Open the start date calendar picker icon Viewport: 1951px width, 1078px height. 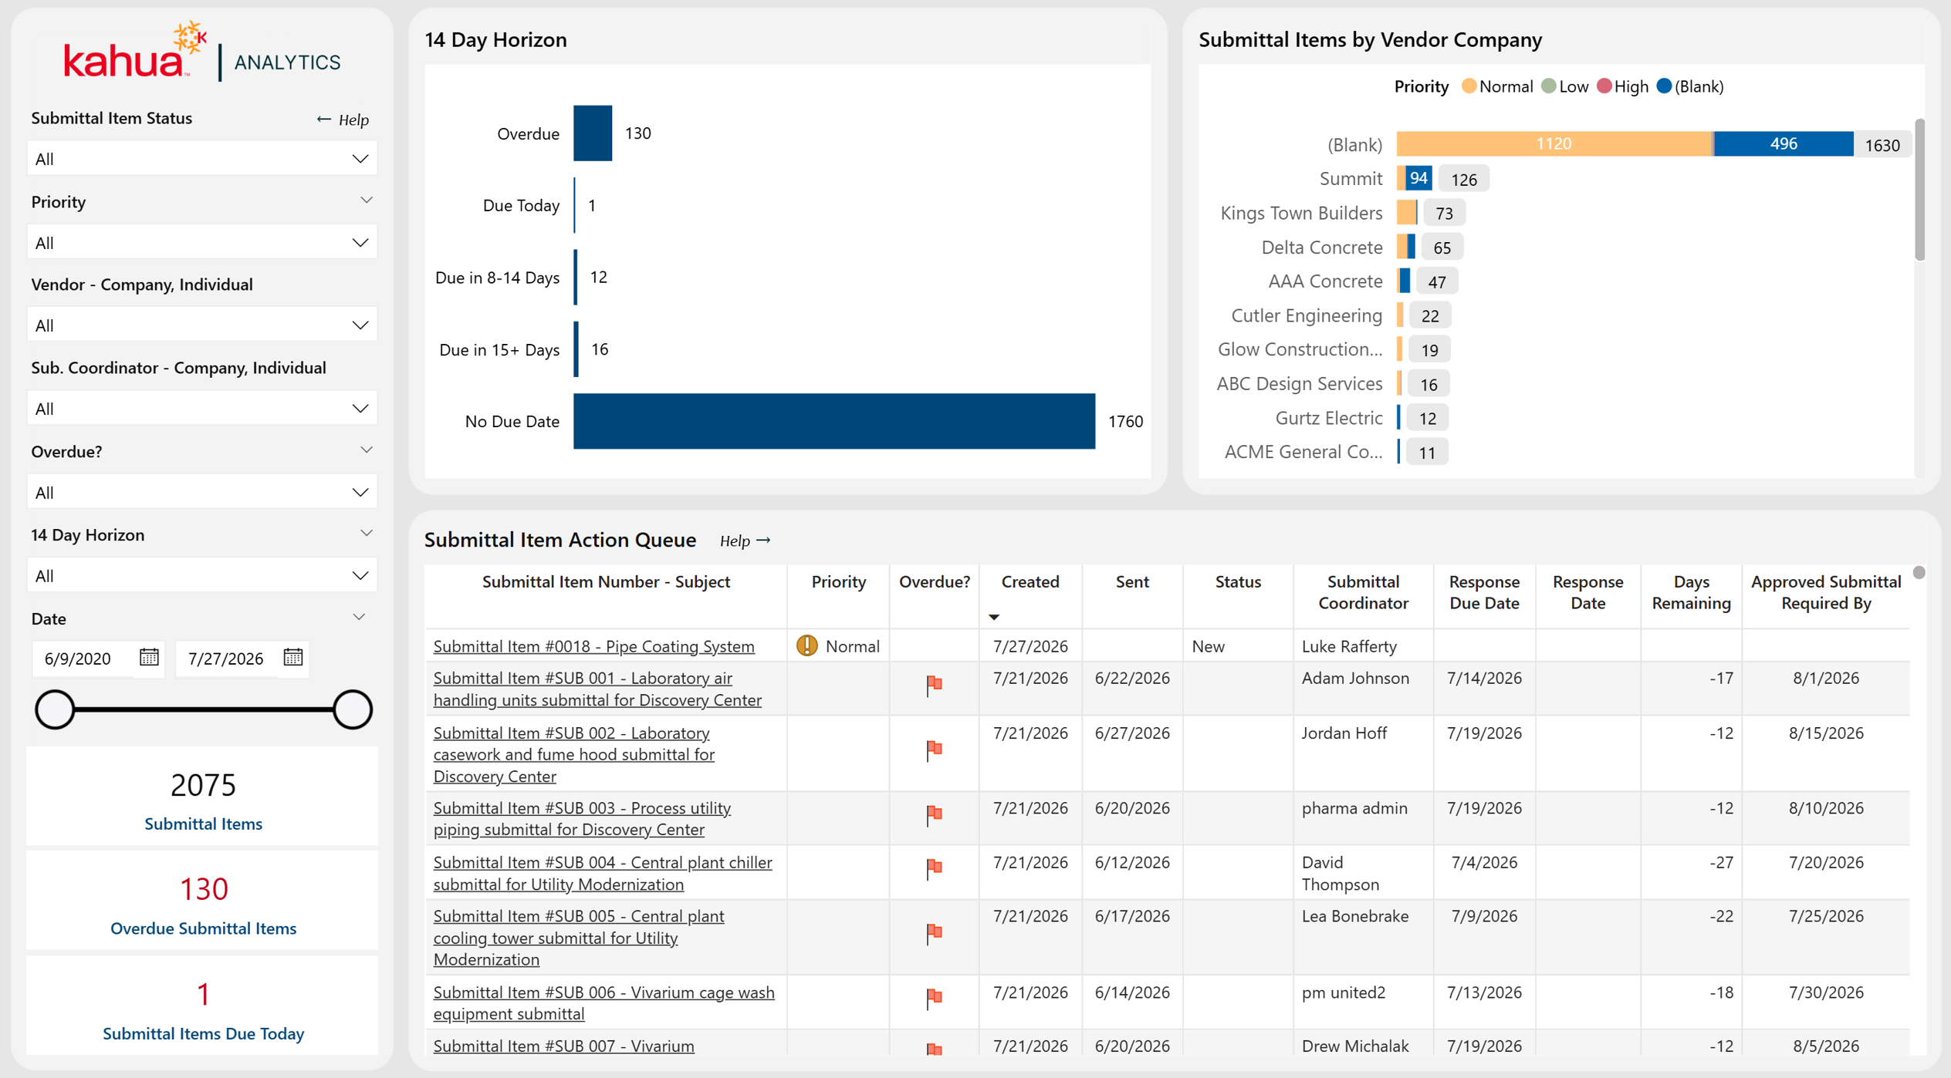(149, 658)
